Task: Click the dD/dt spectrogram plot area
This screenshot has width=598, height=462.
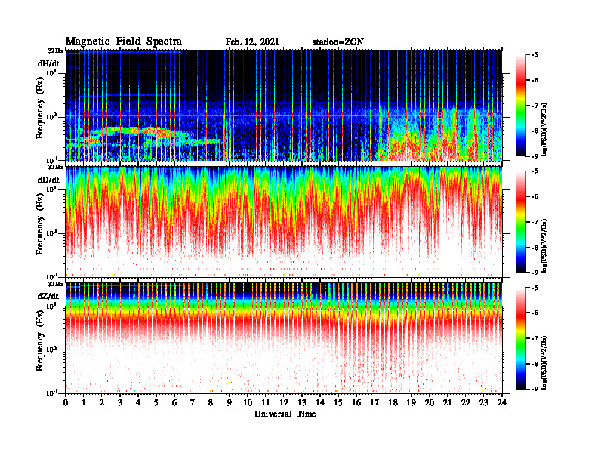Action: pos(284,222)
